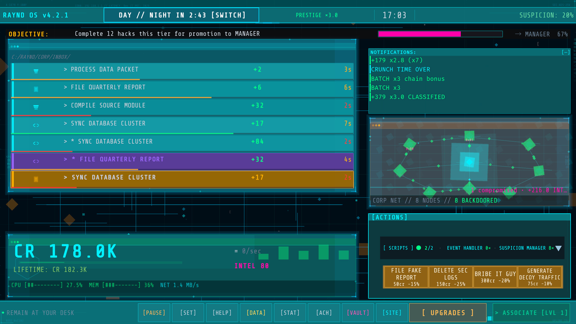Click the Suspicion Manager script label
Image resolution: width=576 pixels, height=324 pixels.
[526, 248]
